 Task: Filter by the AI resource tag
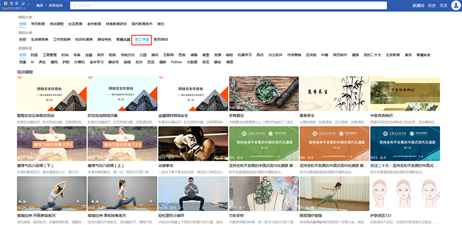tap(32, 62)
